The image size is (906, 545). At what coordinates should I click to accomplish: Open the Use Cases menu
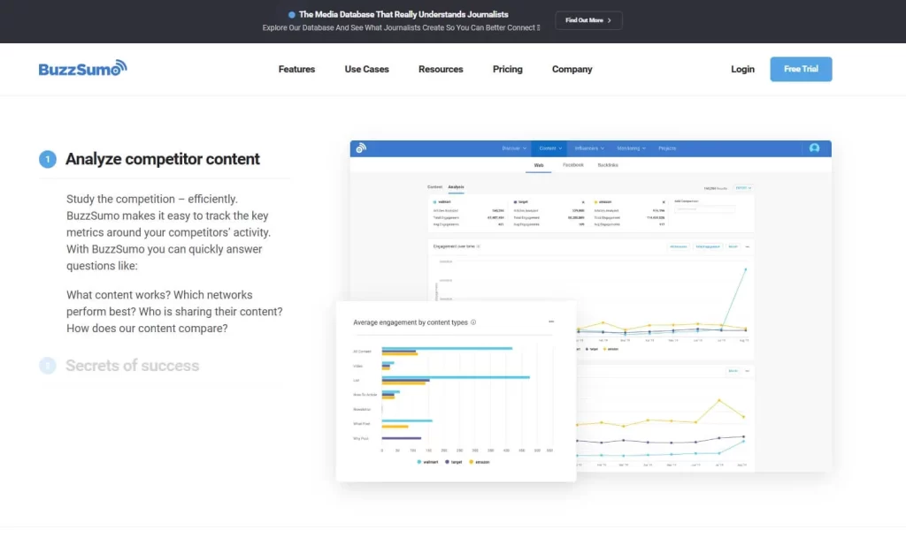click(x=366, y=69)
